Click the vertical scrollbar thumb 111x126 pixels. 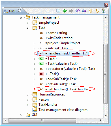point(106,74)
